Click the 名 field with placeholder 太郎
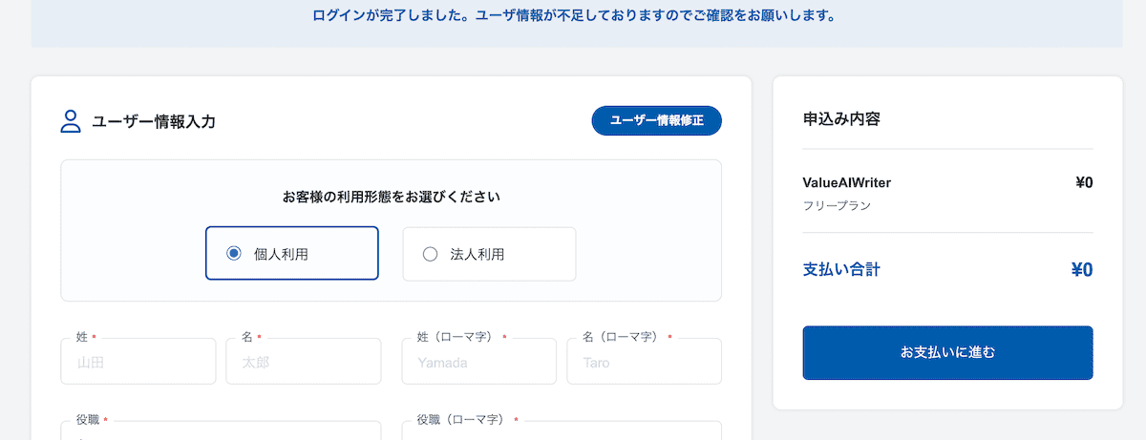The image size is (1146, 440). coord(303,363)
